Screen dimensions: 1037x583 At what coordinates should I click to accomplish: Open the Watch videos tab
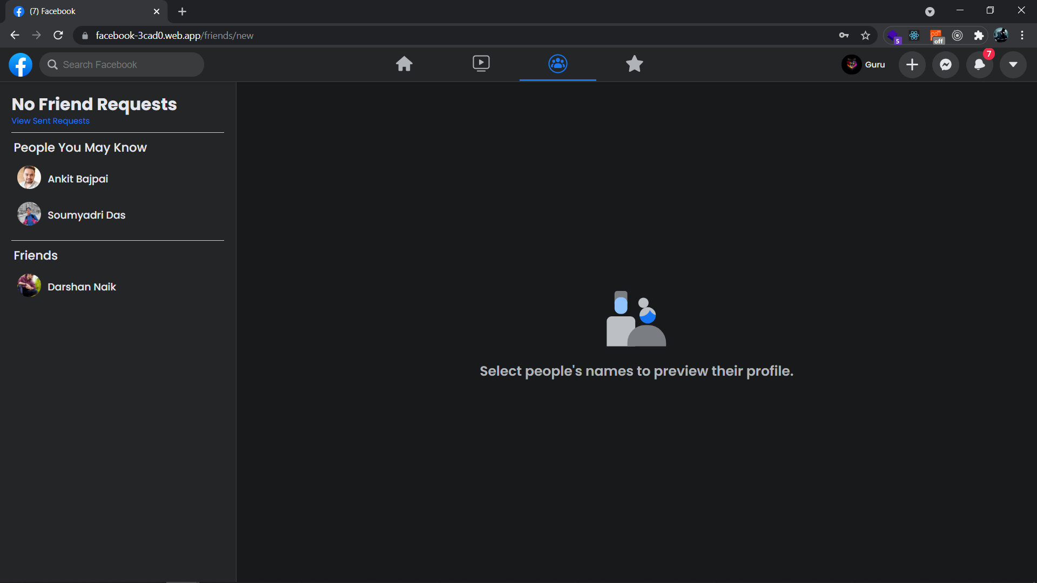[x=481, y=64]
